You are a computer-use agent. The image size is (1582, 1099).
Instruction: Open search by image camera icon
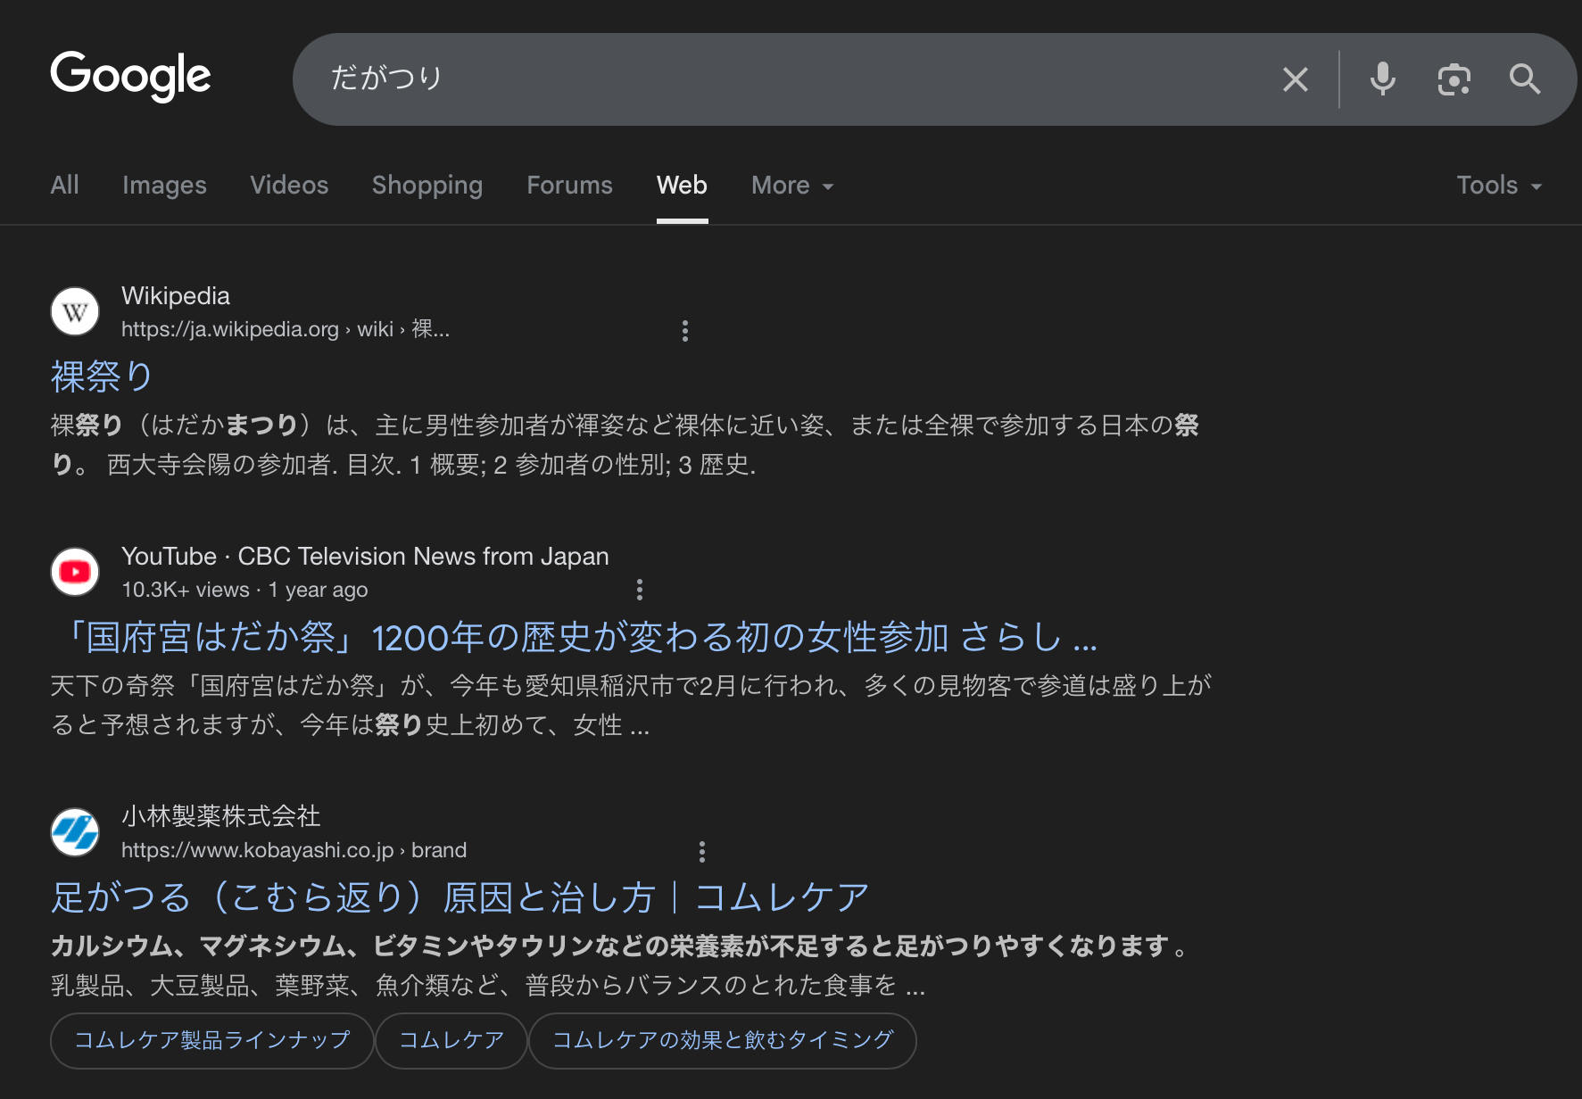coord(1454,79)
